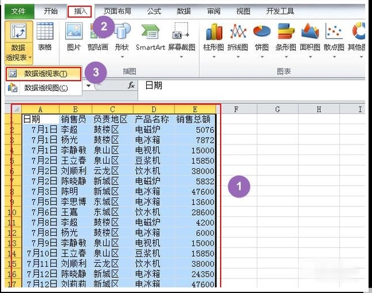Image resolution: width=372 pixels, height=293 pixels.
Task: Click the 日期 header cell A1
Action: (x=40, y=119)
